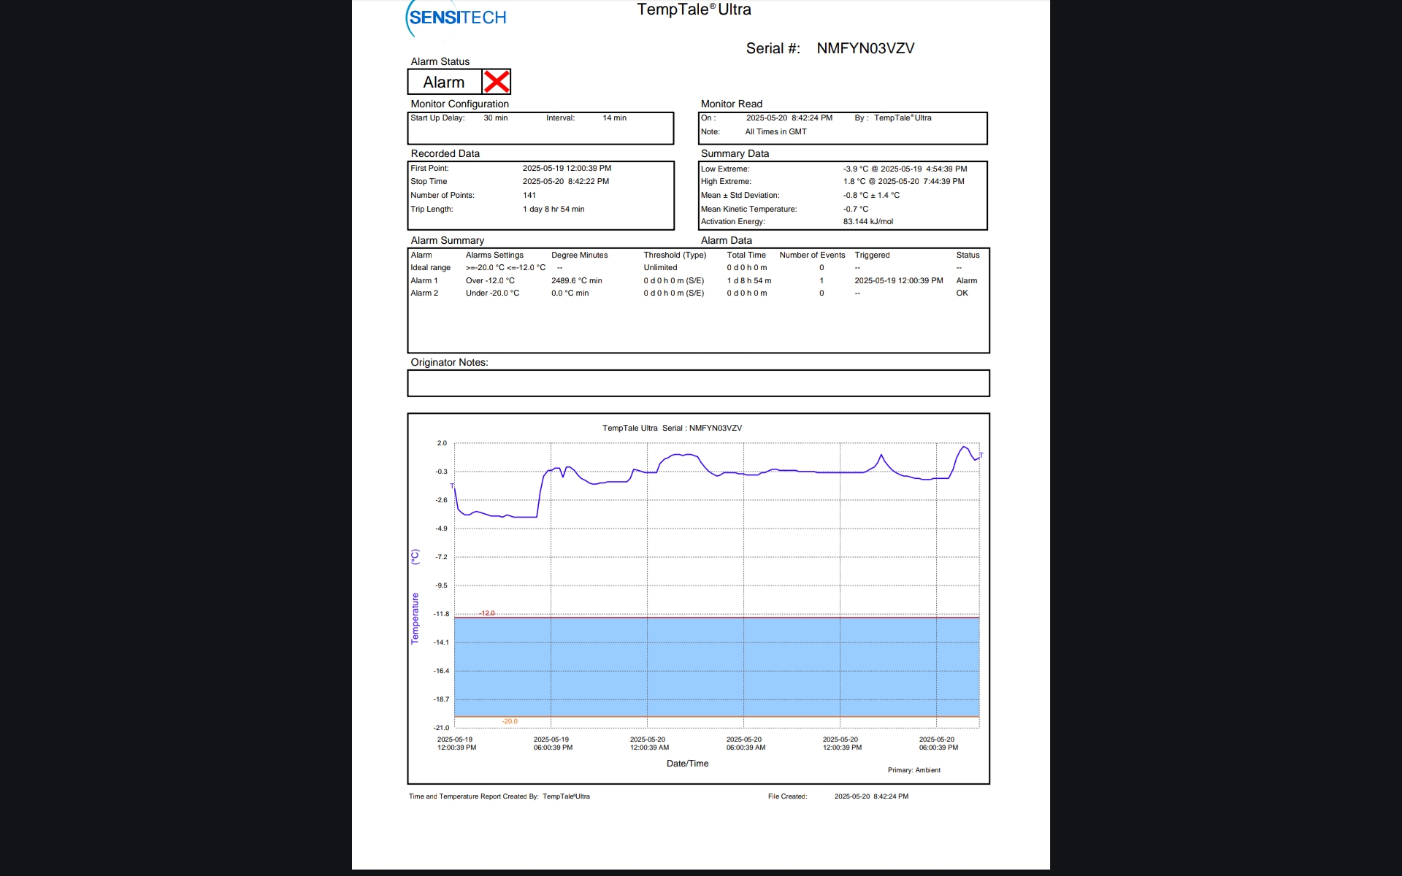This screenshot has width=1402, height=876.
Task: Click the Ideal range alarm row label
Action: 430,267
